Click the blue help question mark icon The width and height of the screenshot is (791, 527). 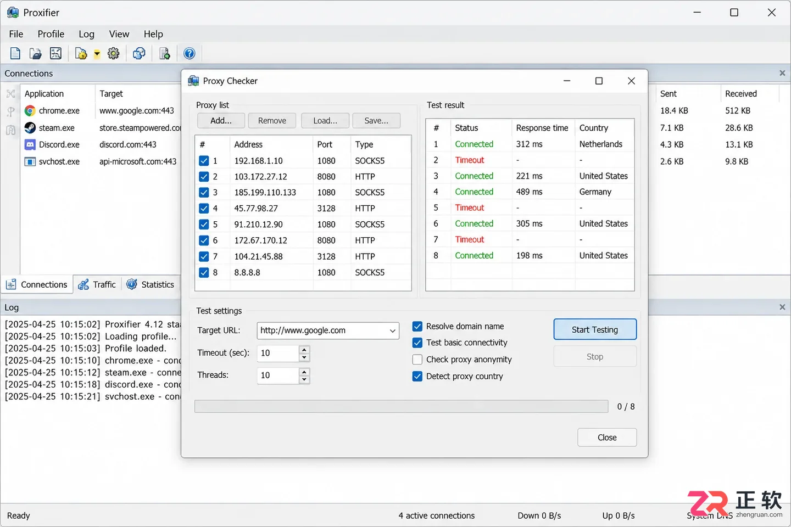coord(190,53)
